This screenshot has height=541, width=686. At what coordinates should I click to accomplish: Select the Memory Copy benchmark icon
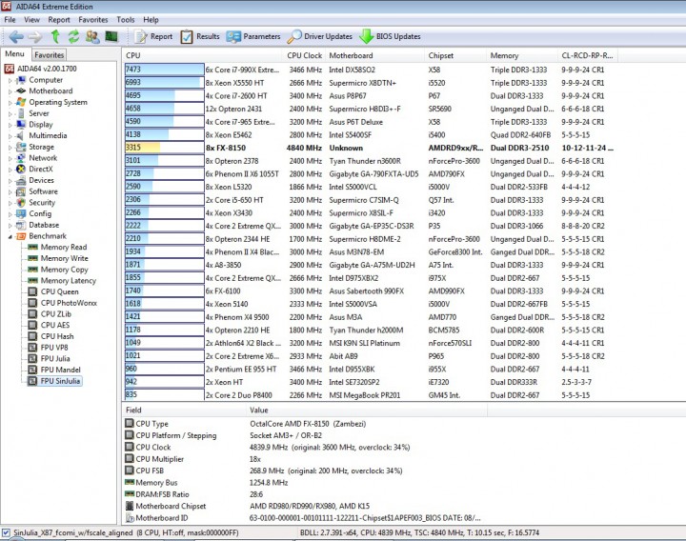(32, 270)
